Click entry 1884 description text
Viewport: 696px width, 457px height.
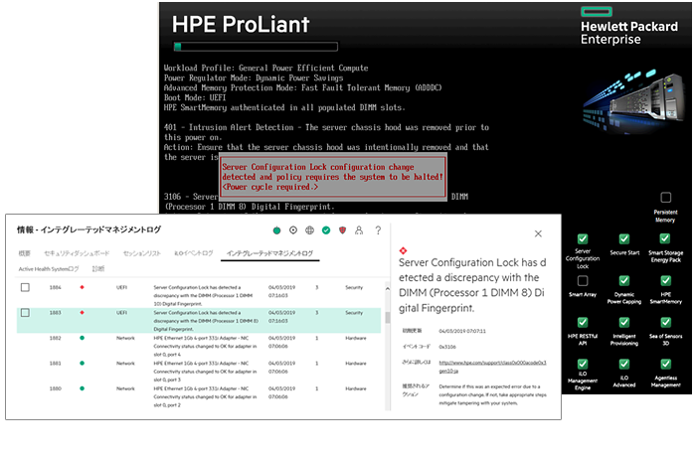203,295
